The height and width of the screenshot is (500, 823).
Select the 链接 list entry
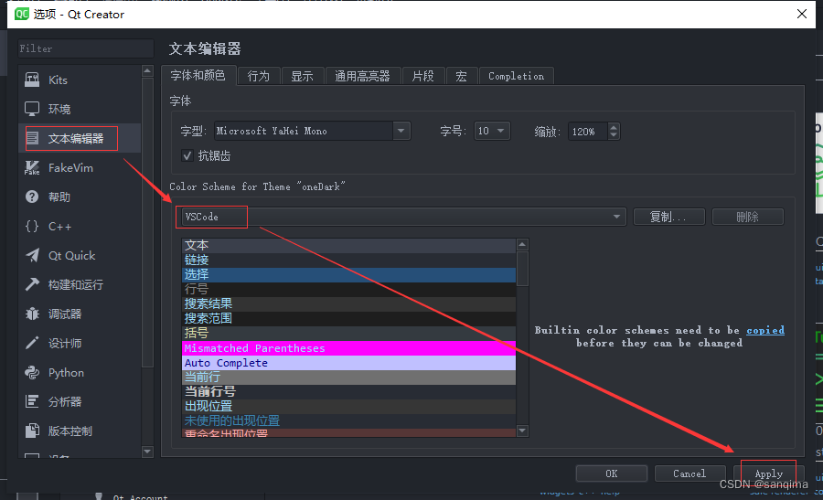[348, 261]
